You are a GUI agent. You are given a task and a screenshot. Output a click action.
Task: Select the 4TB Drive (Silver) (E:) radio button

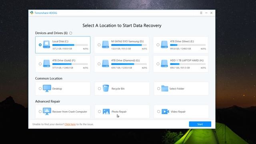[x=158, y=45]
